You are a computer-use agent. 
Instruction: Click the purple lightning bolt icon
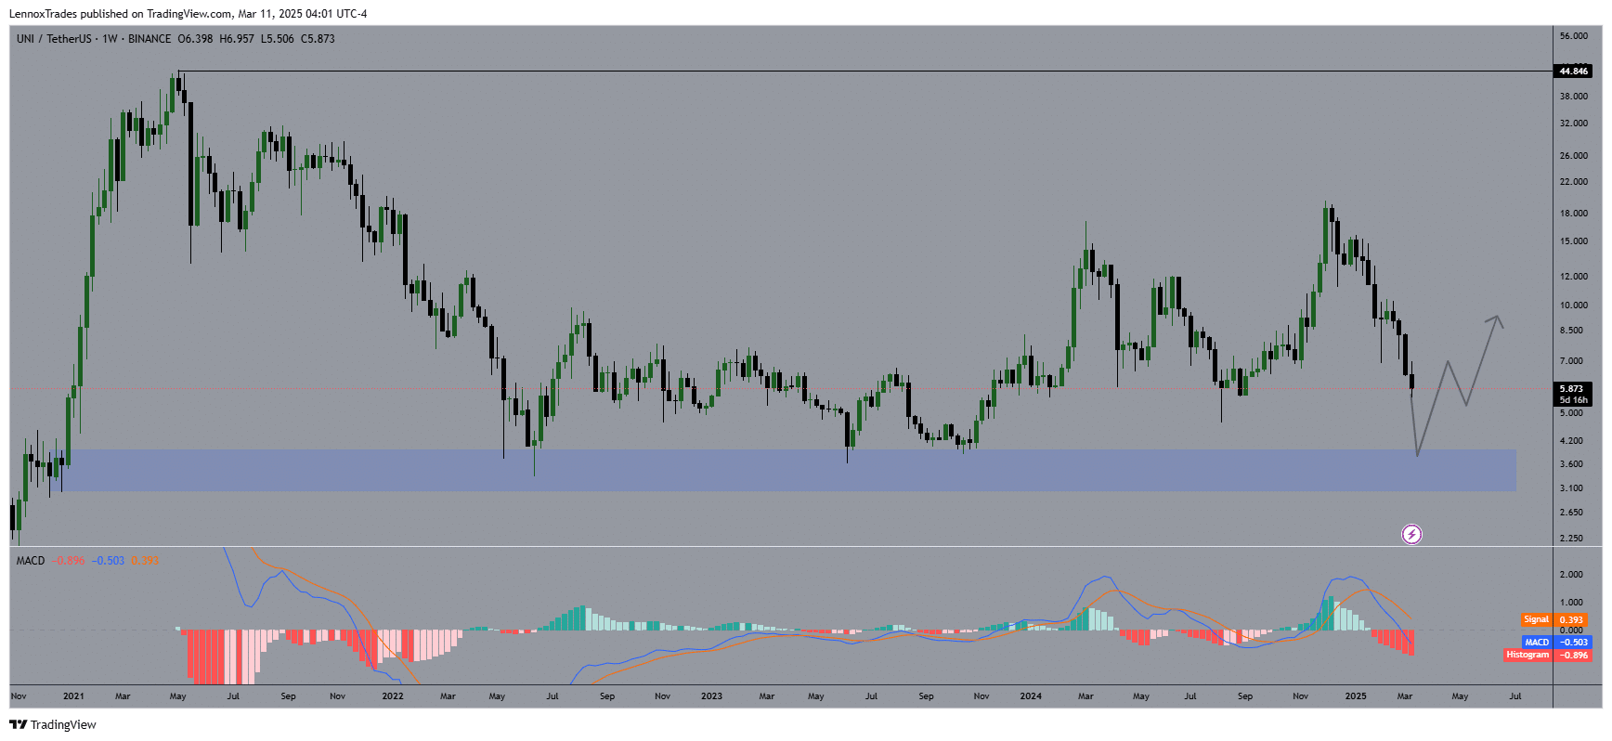pos(1411,534)
